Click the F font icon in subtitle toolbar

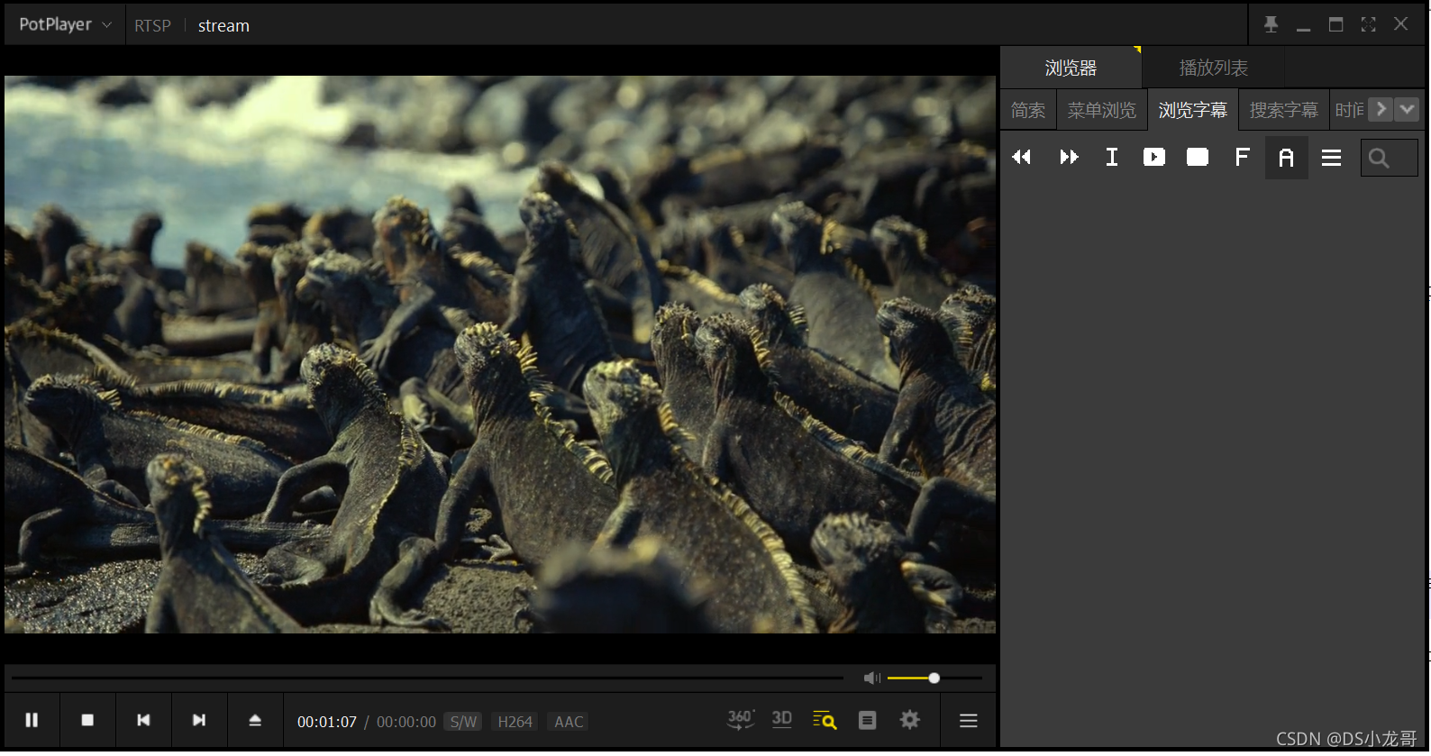coord(1242,158)
